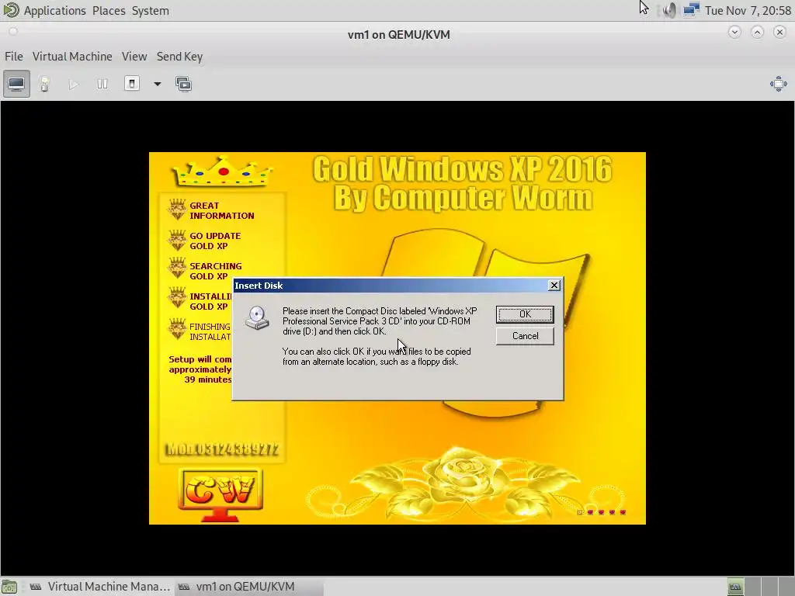Open the Places menu
Image resolution: width=795 pixels, height=596 pixels.
pos(109,11)
